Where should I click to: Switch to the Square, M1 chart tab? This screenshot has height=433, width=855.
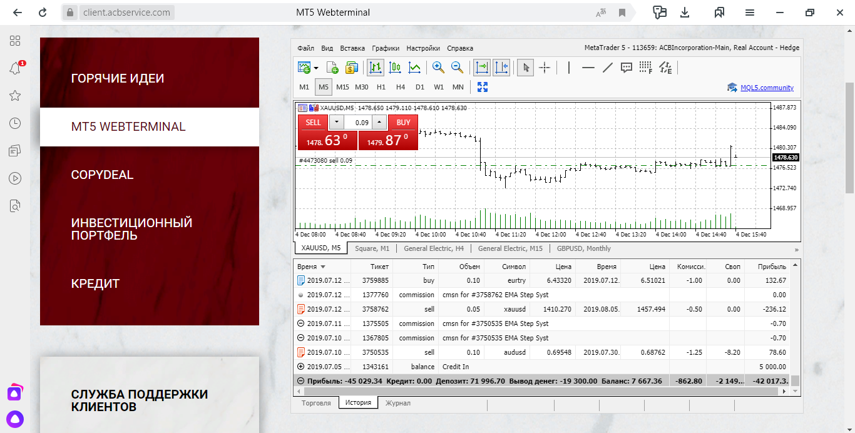click(372, 248)
